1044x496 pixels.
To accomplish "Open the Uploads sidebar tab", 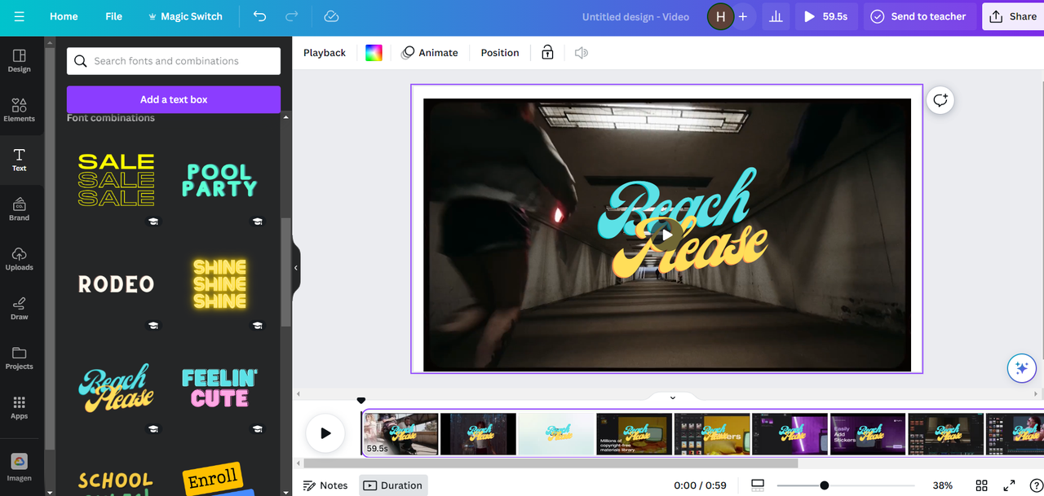I will 20,259.
